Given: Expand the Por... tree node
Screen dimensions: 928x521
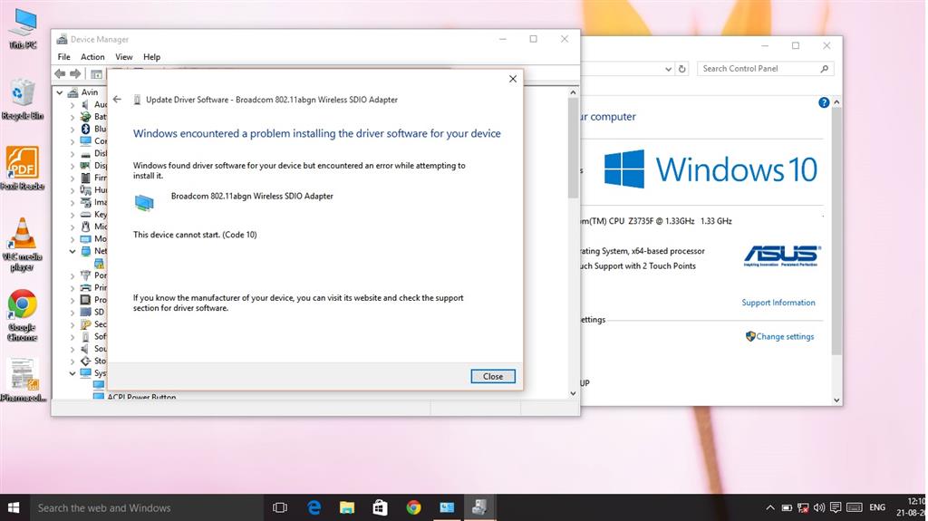Looking at the screenshot, I should (x=72, y=275).
